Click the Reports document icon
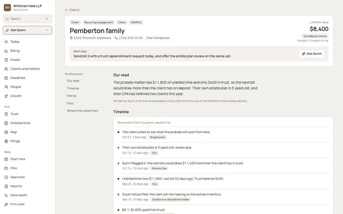Viewport: 343px width, 214px height. 6,186
